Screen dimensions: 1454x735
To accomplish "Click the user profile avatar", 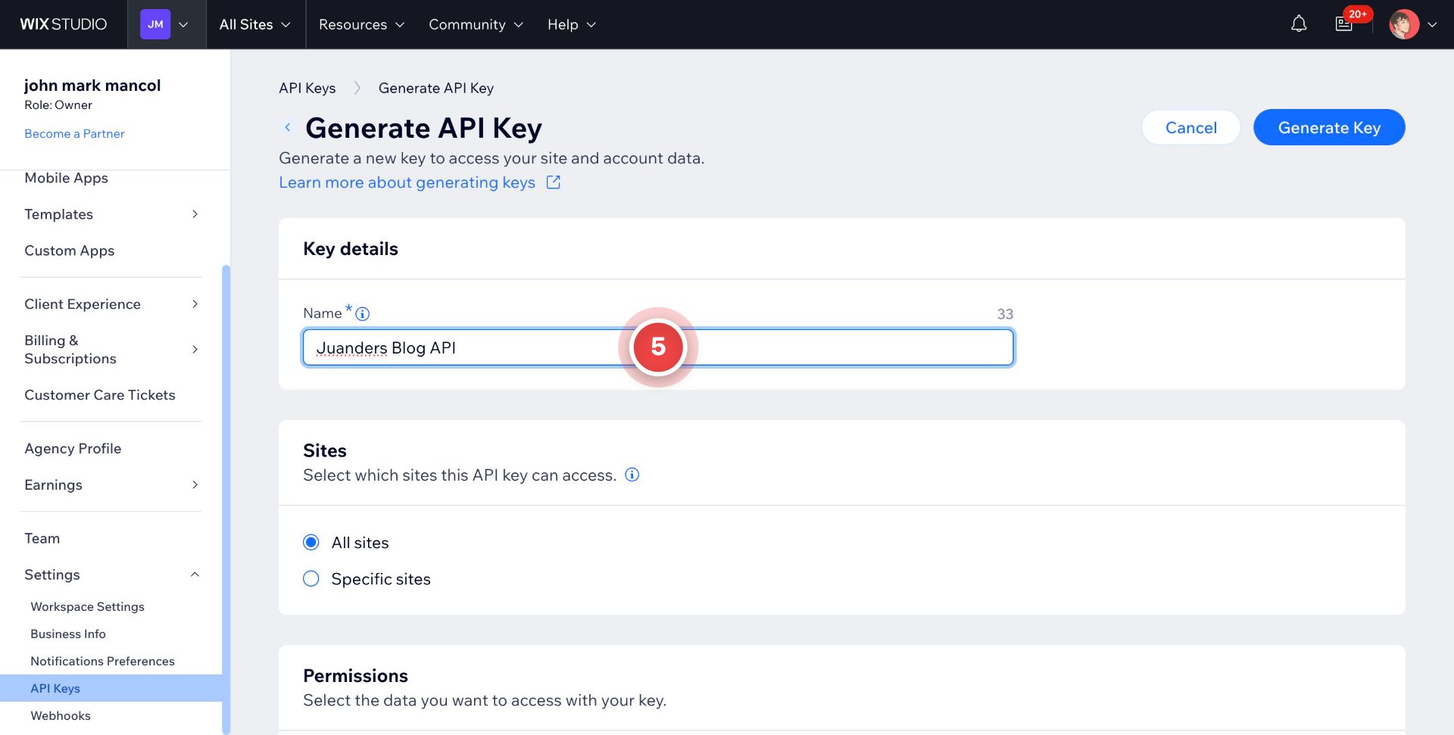I will [x=1404, y=24].
